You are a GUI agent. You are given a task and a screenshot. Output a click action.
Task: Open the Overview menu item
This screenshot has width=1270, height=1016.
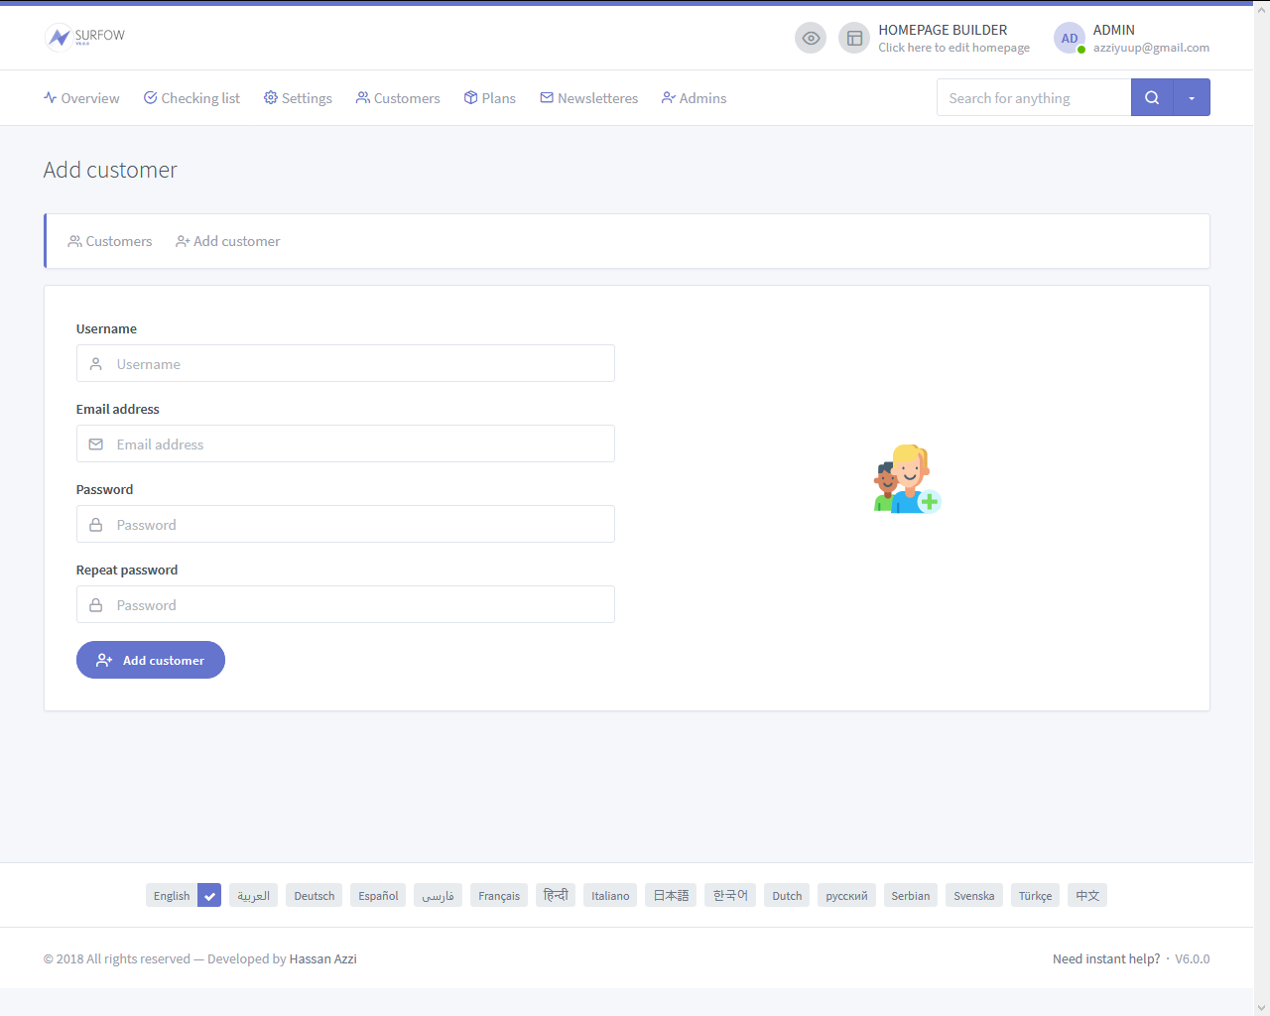click(81, 98)
